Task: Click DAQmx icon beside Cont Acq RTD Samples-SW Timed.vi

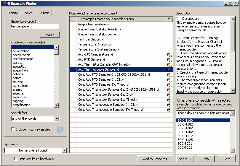Action: [169, 85]
